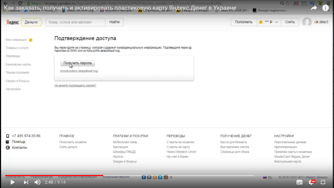The width and height of the screenshot is (334, 188).
Task: Exit fullscreen mode
Action: [323, 182]
